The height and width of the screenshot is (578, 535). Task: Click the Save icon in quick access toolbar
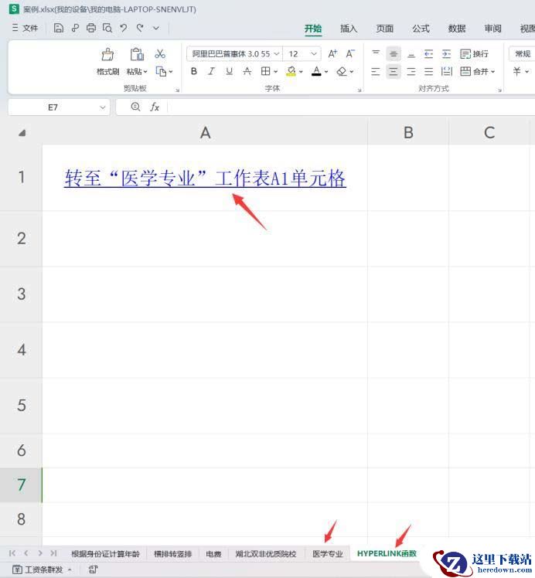(59, 28)
